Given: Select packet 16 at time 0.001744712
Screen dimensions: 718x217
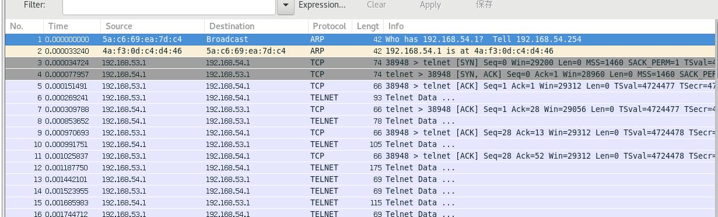Looking at the screenshot, I should 360,213.
